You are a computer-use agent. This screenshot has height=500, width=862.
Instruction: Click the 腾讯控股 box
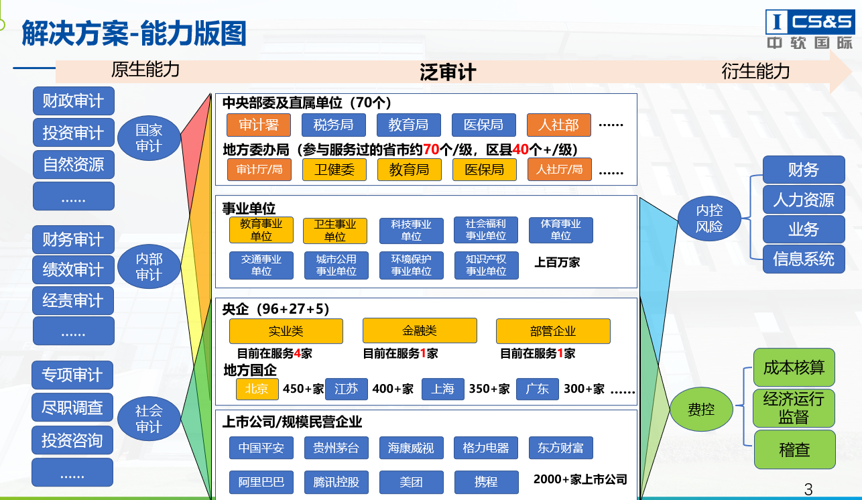(336, 482)
